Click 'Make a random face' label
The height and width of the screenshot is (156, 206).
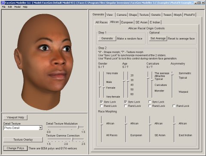click(130, 38)
